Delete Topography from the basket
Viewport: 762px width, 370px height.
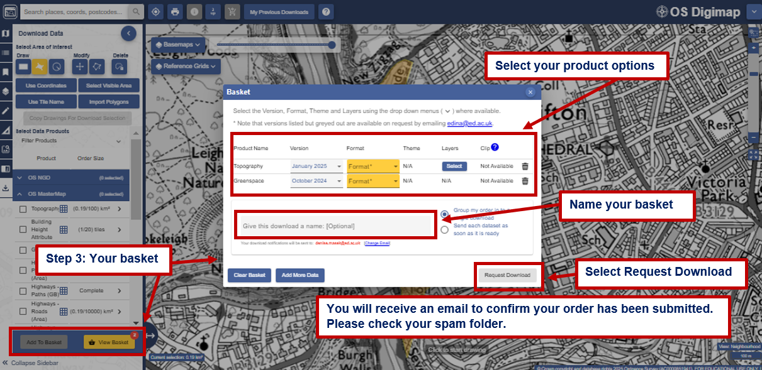pyautogui.click(x=525, y=166)
